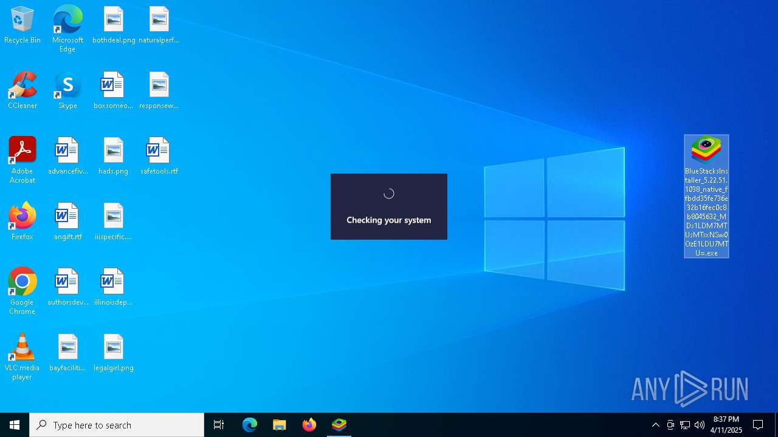Open VLC media player shortcut
This screenshot has height=437, width=778.
22,357
